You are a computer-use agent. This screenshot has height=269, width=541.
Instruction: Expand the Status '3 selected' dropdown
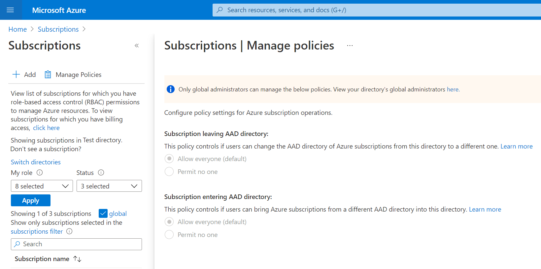pyautogui.click(x=109, y=186)
